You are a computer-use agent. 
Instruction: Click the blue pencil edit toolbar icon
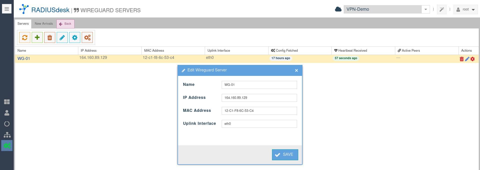62,37
